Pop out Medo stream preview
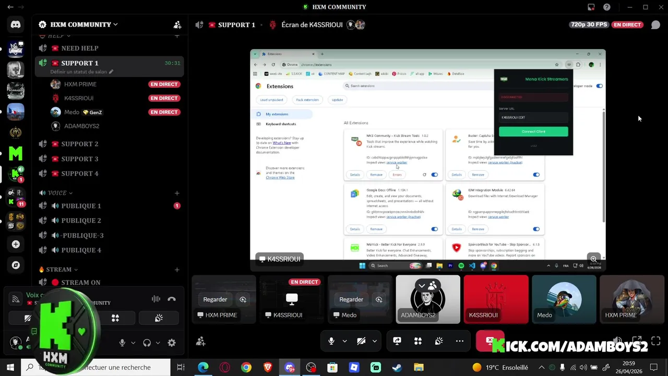668x376 pixels. point(379,299)
